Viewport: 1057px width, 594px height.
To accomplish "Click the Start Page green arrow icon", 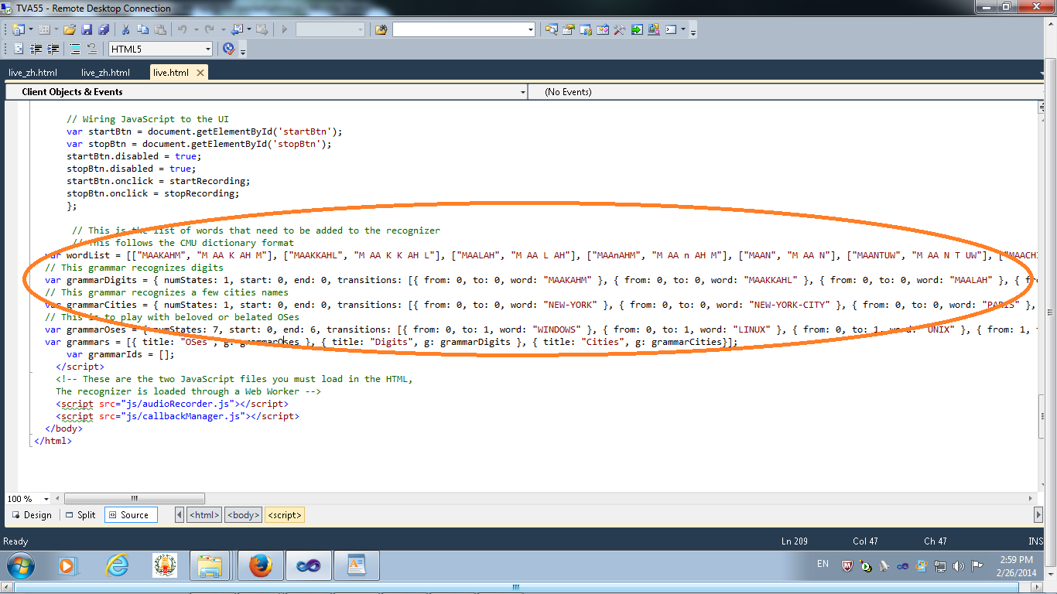I will 637,29.
